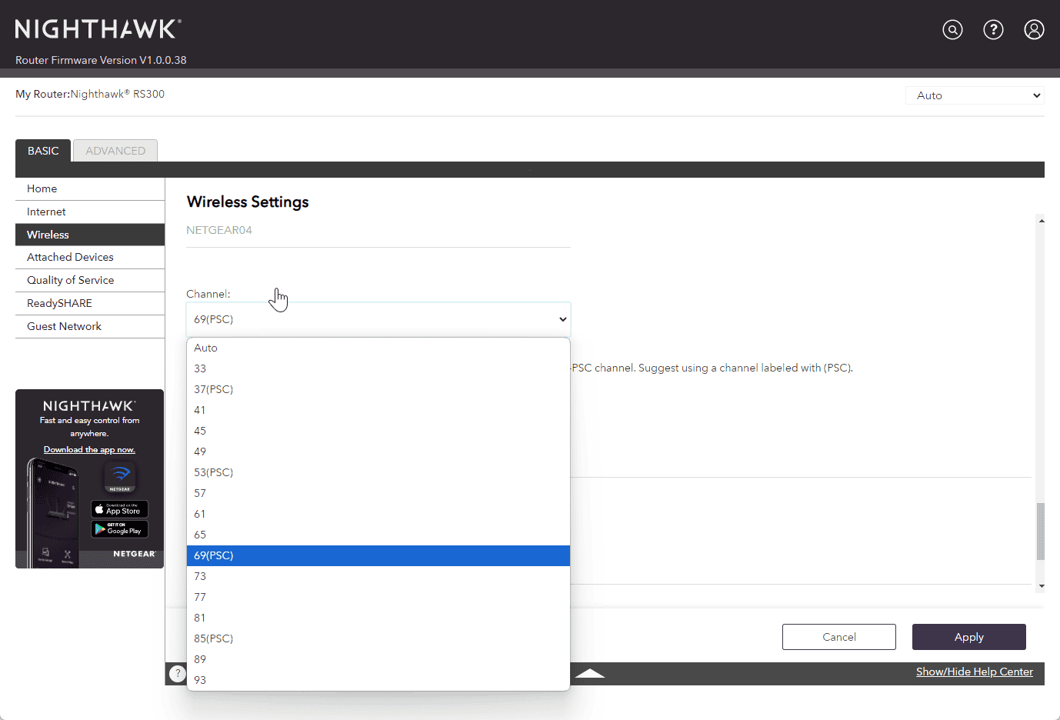Click the white up-arrow on help bar

pyautogui.click(x=590, y=673)
